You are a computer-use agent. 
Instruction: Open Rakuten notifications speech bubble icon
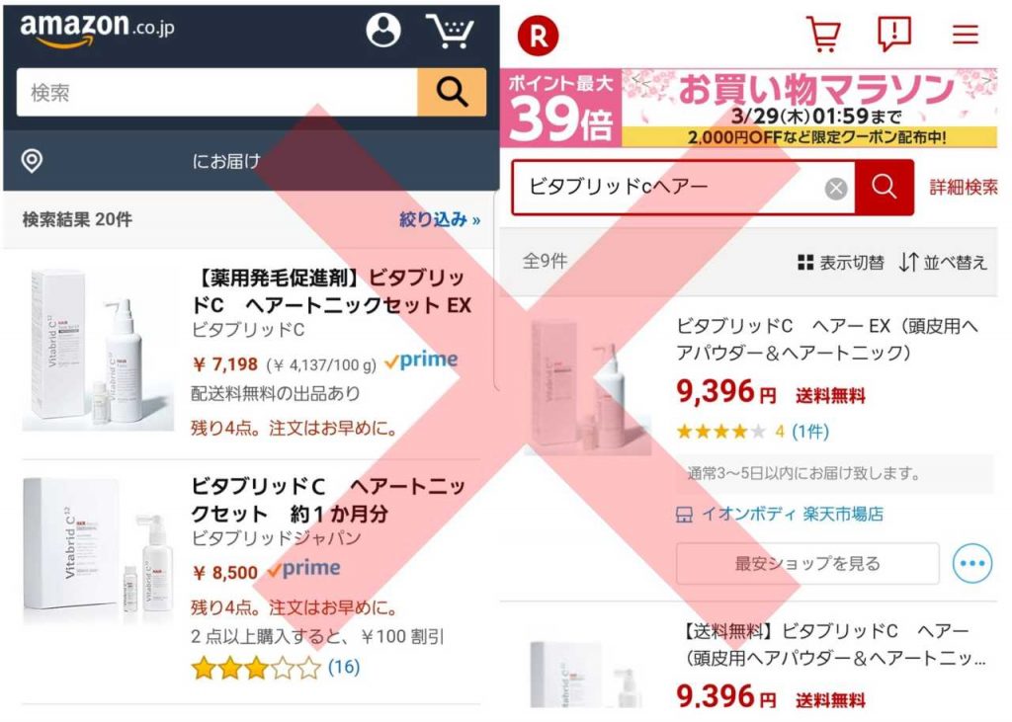894,34
